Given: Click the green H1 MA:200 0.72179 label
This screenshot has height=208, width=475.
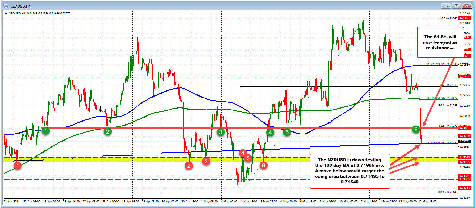Looking at the screenshot, I should pos(442,98).
